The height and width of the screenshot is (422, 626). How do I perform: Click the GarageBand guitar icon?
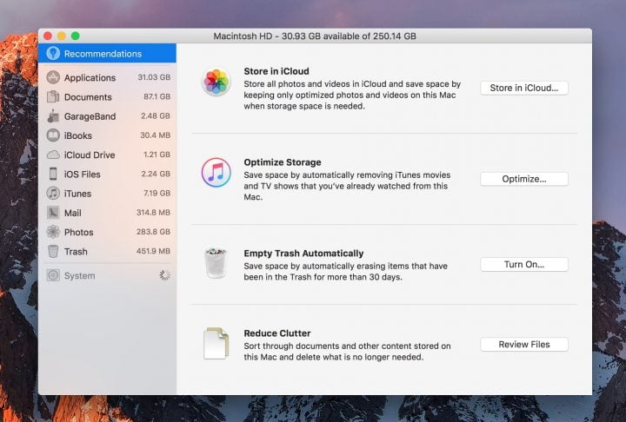coord(53,116)
